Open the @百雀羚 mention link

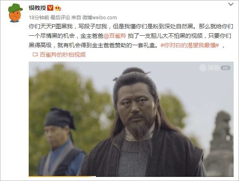(x=115, y=36)
